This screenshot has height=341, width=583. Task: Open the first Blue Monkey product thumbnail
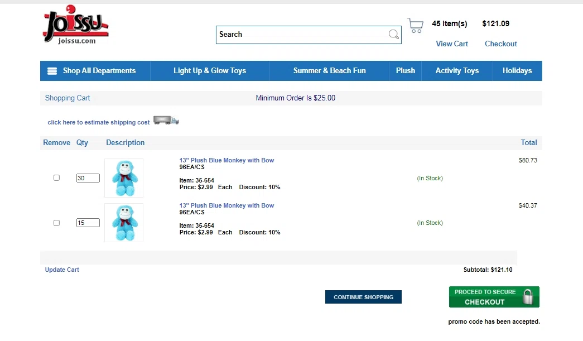124,178
